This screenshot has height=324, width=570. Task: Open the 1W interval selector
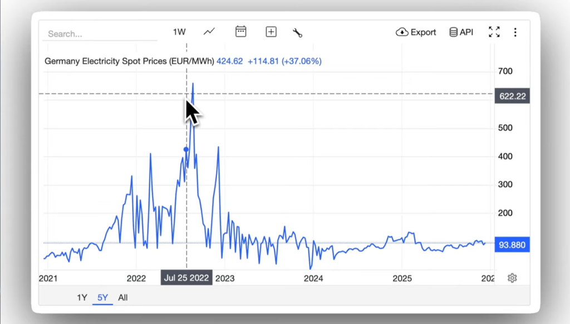pyautogui.click(x=179, y=32)
